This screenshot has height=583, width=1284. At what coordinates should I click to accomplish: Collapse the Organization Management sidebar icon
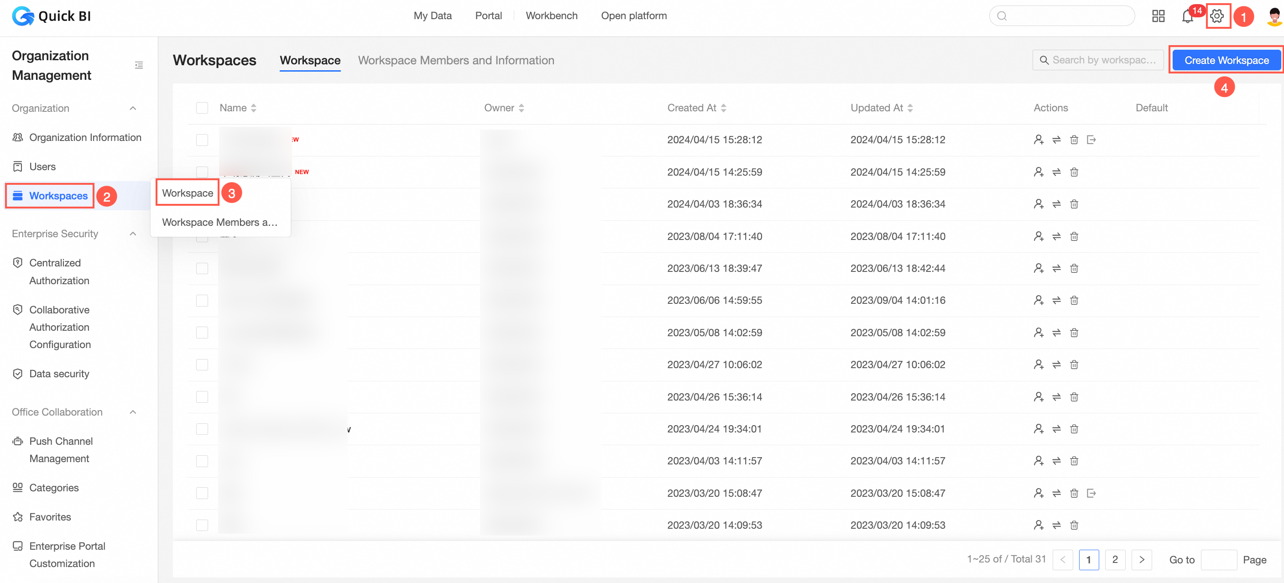(x=139, y=65)
